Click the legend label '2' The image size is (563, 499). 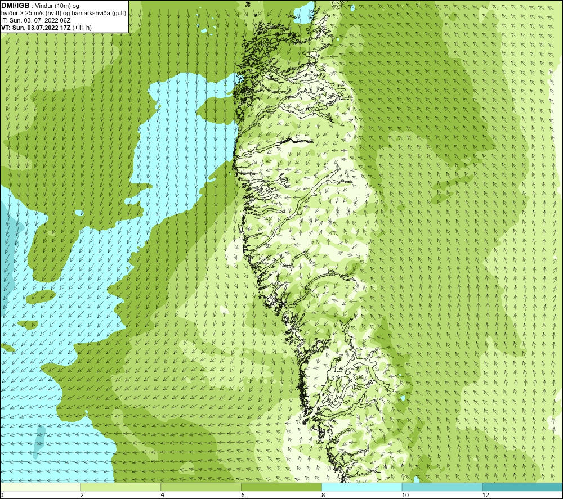[82, 496]
